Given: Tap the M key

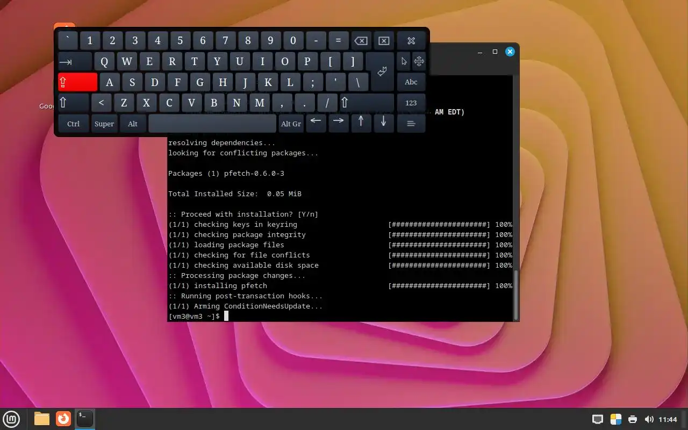Looking at the screenshot, I should tap(259, 102).
